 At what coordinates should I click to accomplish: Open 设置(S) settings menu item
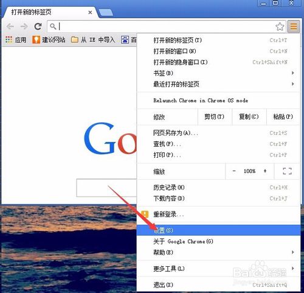coord(218,230)
